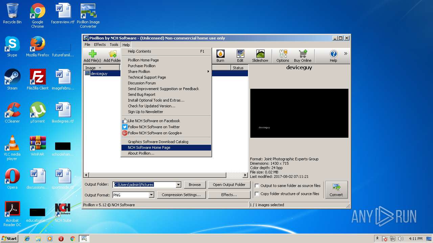This screenshot has height=243, width=433.
Task: Enable Output to same folder as source files
Action: pyautogui.click(x=257, y=186)
